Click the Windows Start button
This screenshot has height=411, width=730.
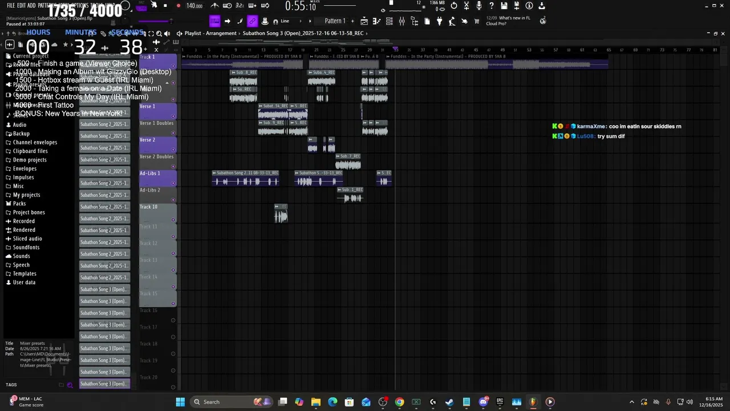click(180, 402)
